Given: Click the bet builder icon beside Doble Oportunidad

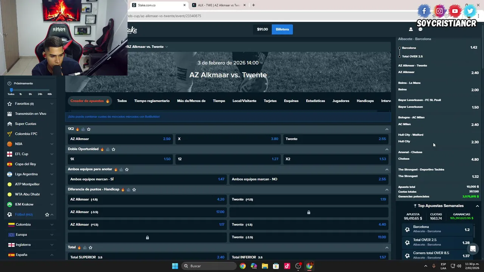Looking at the screenshot, I should 108,149.
